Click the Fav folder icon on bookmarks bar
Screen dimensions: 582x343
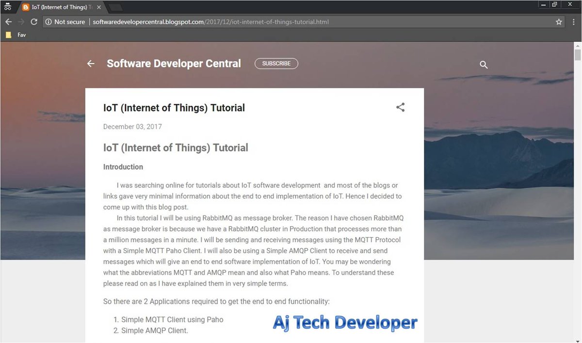click(8, 34)
